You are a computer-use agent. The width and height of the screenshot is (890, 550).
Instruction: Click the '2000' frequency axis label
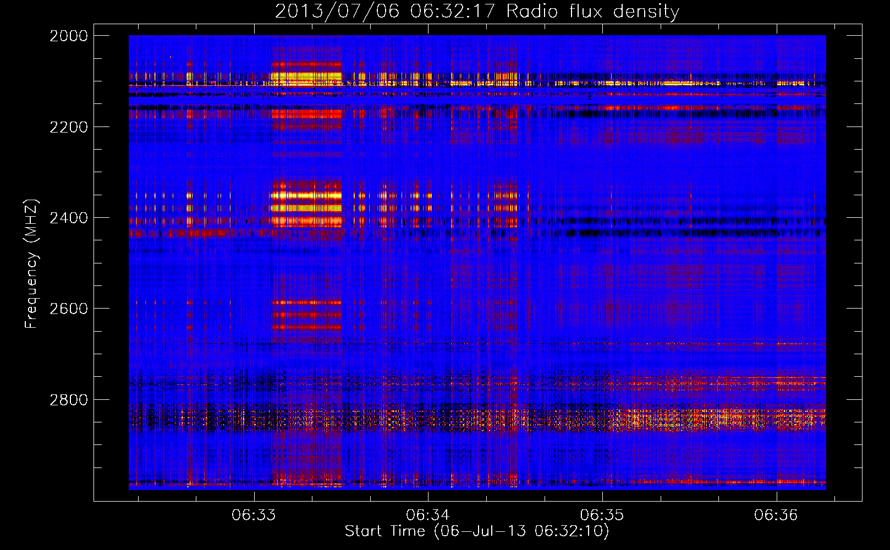[69, 36]
